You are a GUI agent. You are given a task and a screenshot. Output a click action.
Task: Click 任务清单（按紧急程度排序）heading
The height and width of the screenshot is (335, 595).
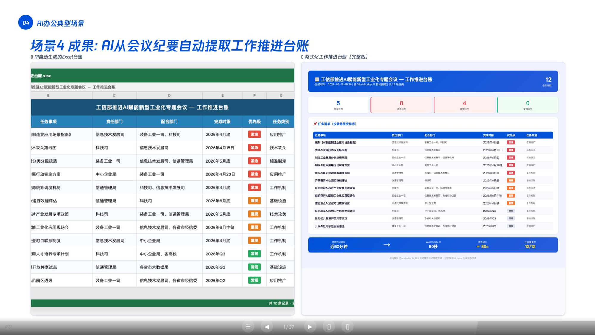pos(337,124)
